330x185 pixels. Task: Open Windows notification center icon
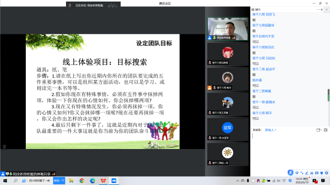pyautogui.click(x=323, y=180)
